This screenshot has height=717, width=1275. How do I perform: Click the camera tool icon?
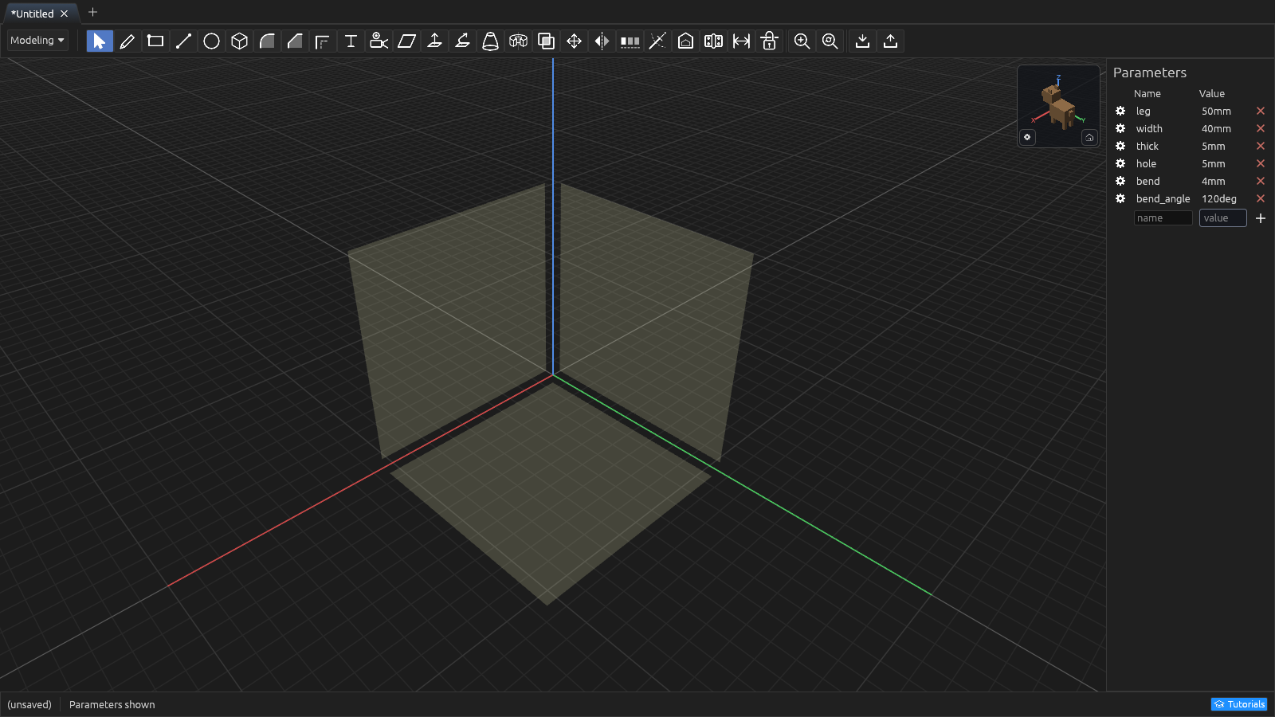click(379, 41)
